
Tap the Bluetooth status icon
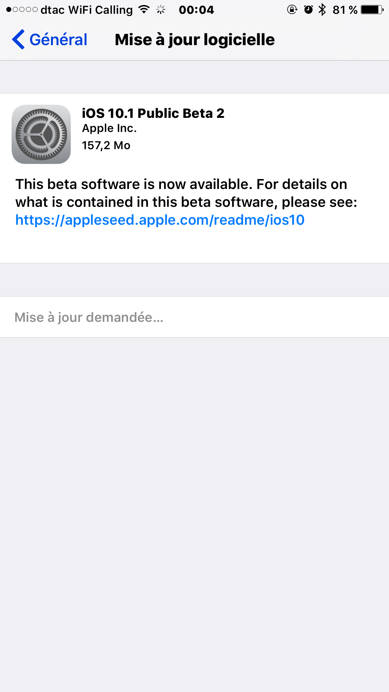click(322, 10)
